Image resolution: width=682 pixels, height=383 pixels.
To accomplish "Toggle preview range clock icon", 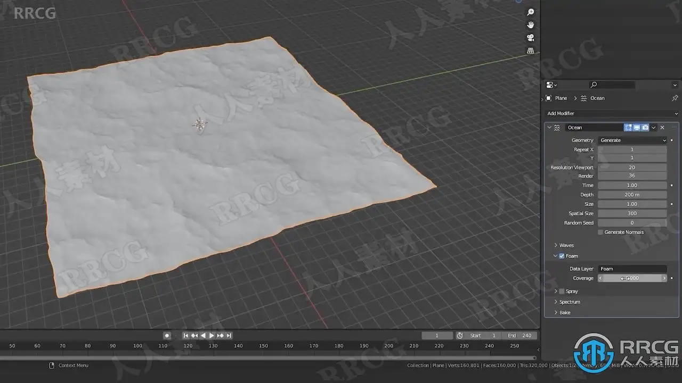I will coord(460,336).
